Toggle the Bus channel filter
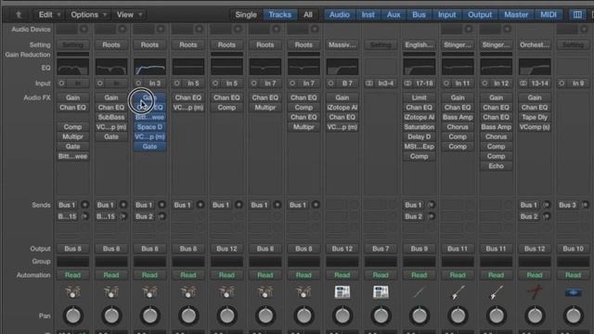 [419, 15]
